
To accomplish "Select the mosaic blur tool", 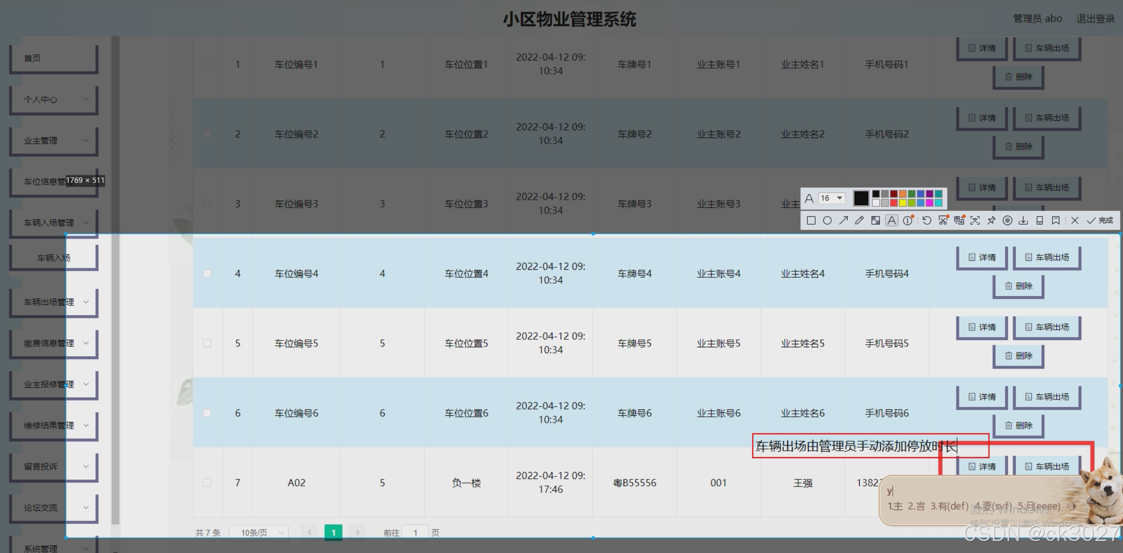I will pos(876,221).
